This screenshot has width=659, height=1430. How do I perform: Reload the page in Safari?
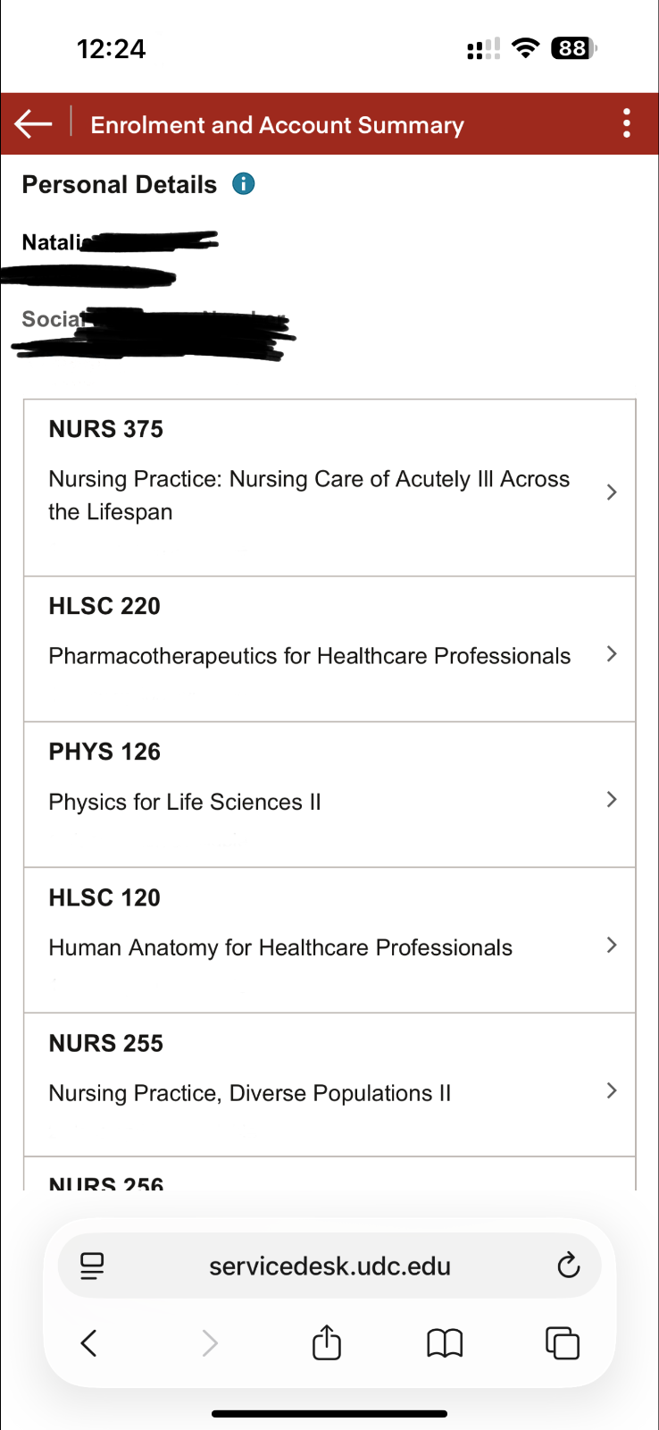pyautogui.click(x=568, y=1266)
